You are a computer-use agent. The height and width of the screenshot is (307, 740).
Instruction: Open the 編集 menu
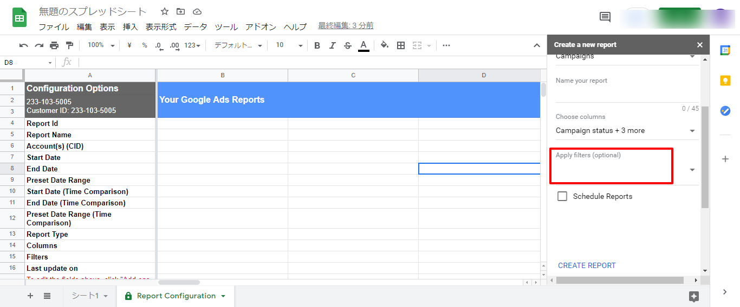[x=85, y=26]
